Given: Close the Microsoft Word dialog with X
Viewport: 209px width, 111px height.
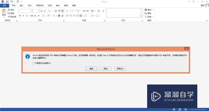Looking at the screenshot, I should pyautogui.click(x=187, y=49).
